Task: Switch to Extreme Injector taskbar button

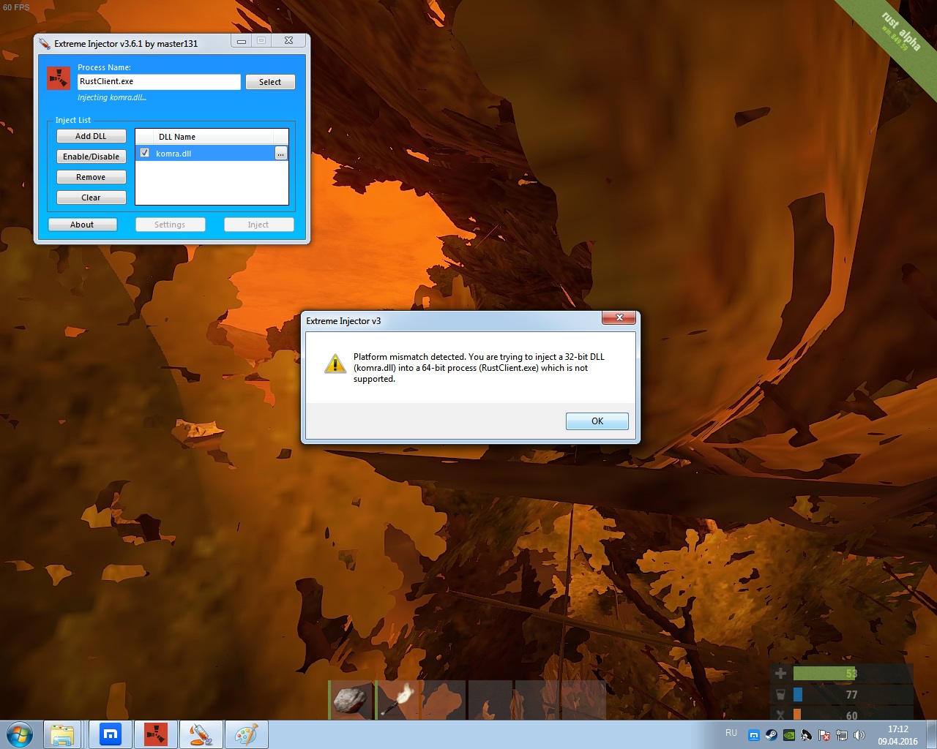Action: coord(201,734)
